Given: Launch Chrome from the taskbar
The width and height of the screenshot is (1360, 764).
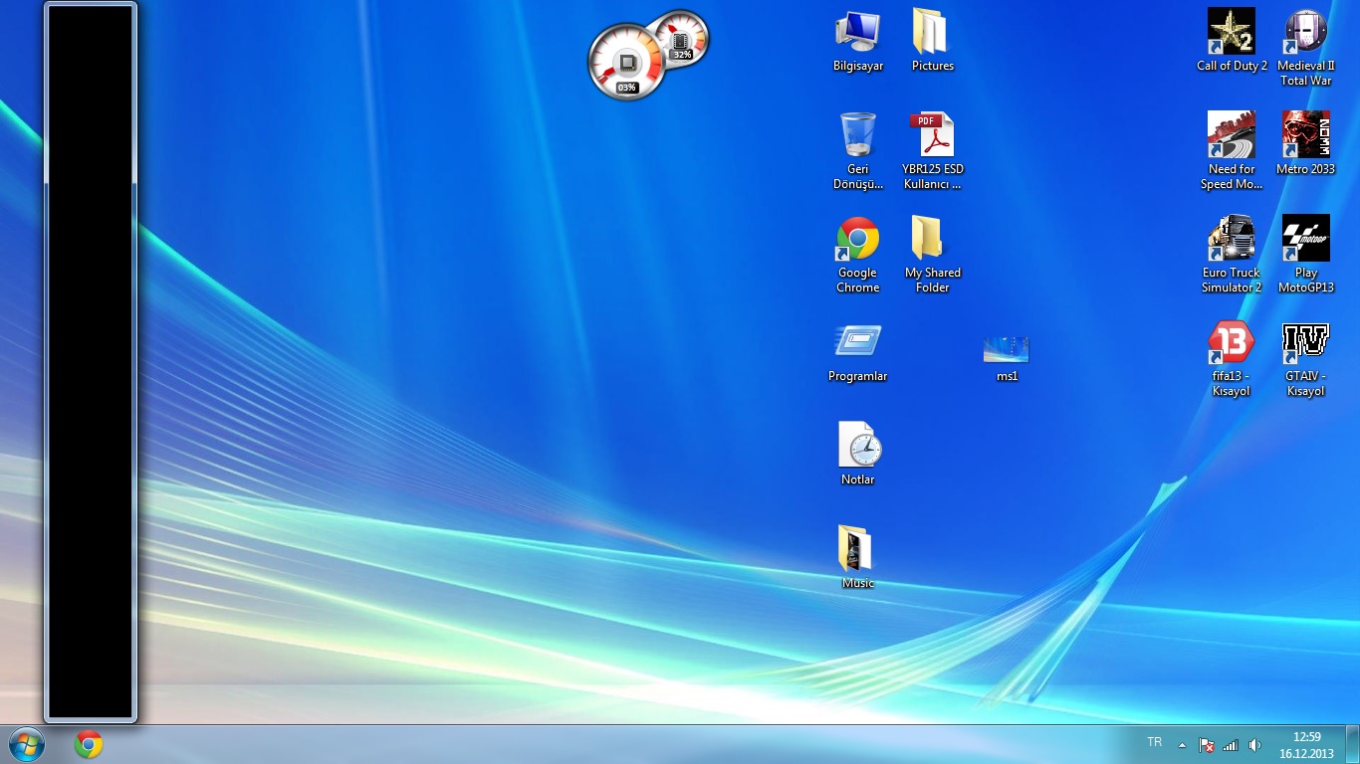Looking at the screenshot, I should coord(89,744).
